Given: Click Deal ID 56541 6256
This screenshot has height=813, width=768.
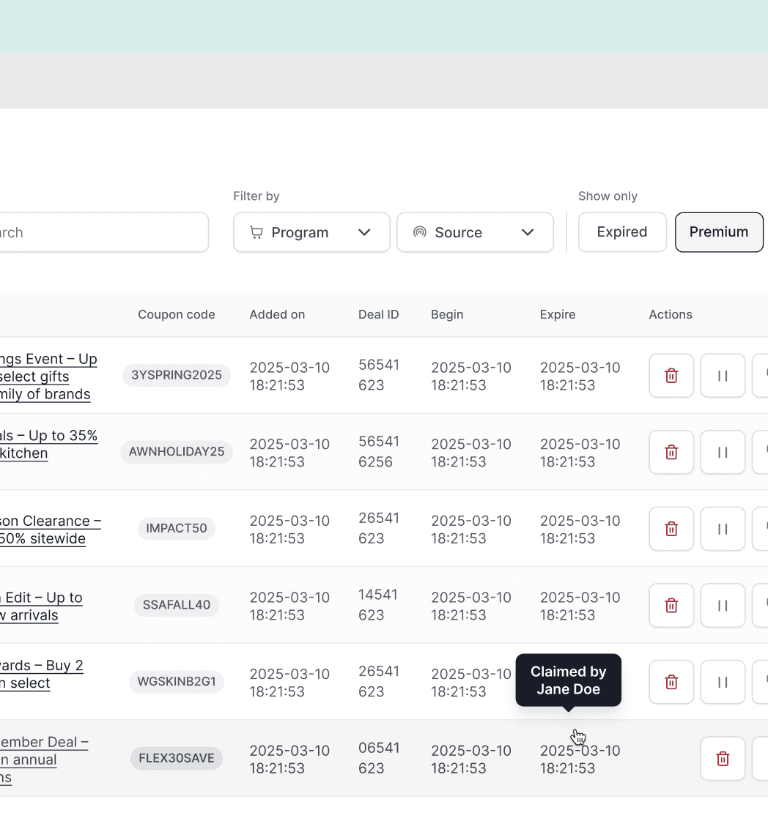Looking at the screenshot, I should tap(379, 452).
